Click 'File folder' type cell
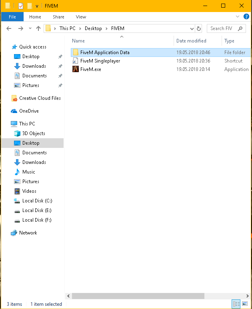This screenshot has height=309, width=252. coord(235,53)
